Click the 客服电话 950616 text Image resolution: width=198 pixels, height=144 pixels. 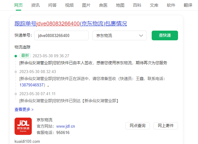coord(53,132)
